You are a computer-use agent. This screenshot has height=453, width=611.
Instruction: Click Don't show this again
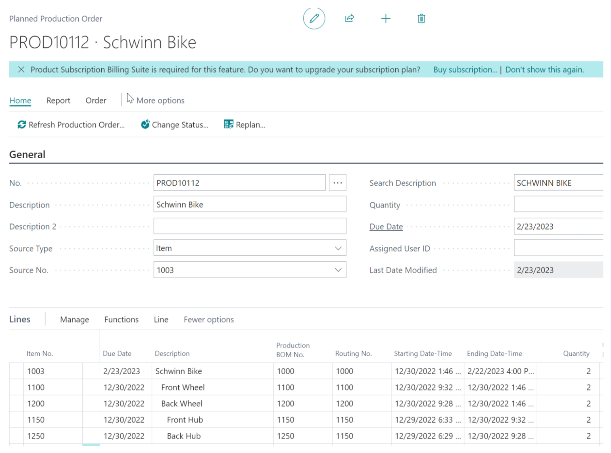[544, 69]
